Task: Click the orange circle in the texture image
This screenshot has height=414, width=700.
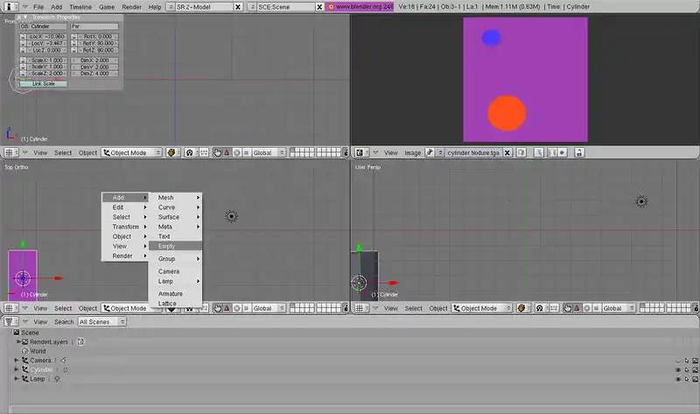Action: [x=506, y=114]
